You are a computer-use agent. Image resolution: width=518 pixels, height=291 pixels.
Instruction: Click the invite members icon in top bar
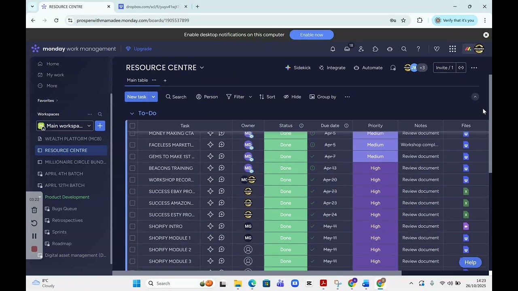[x=361, y=49]
